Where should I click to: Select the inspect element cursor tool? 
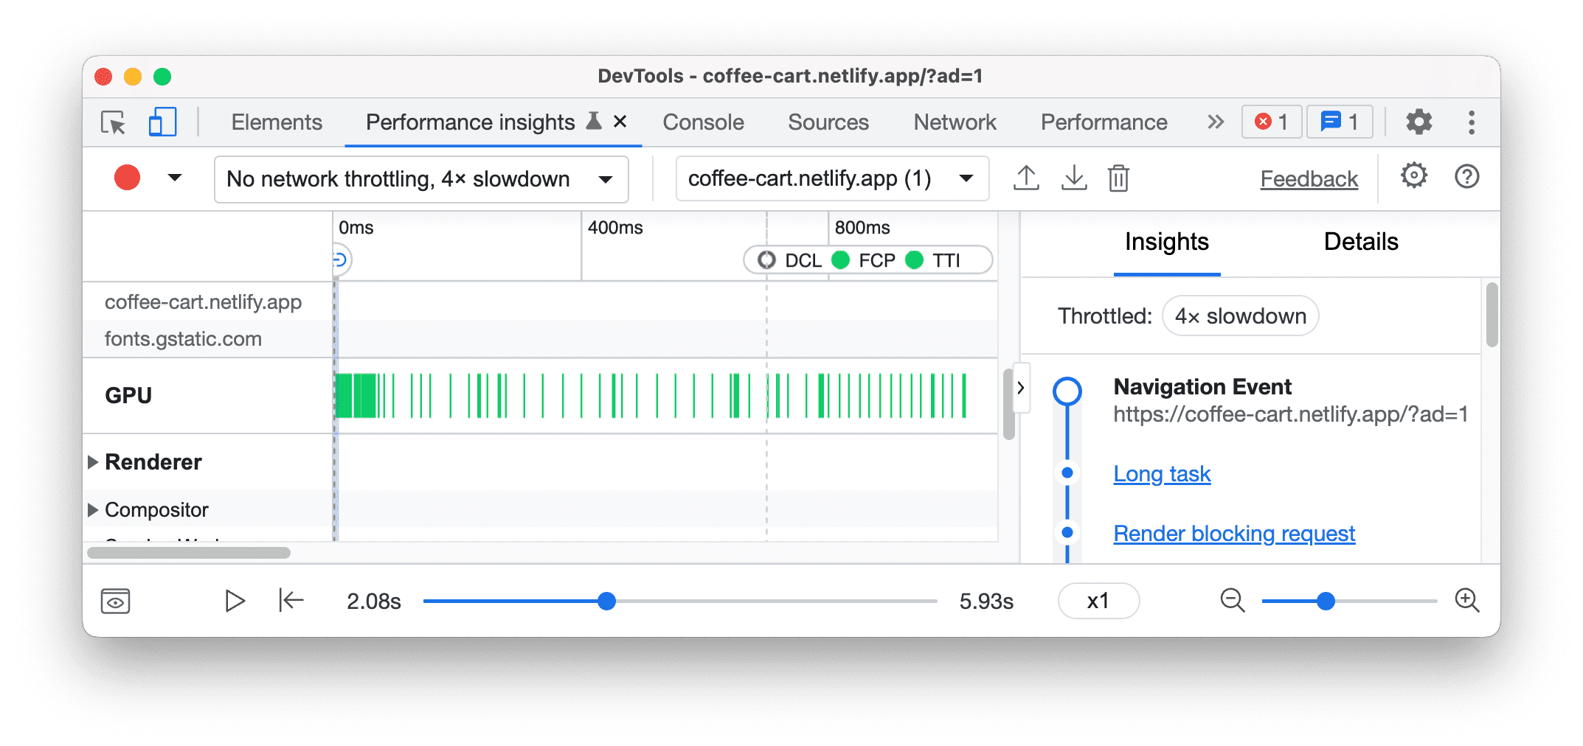(x=112, y=122)
